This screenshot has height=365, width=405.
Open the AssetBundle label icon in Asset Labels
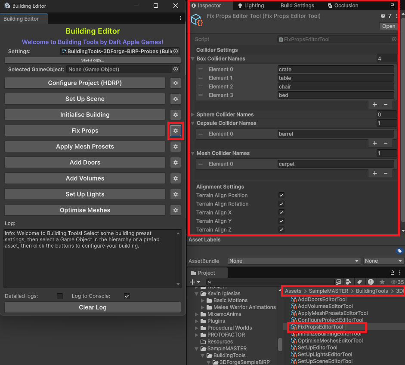[399, 251]
